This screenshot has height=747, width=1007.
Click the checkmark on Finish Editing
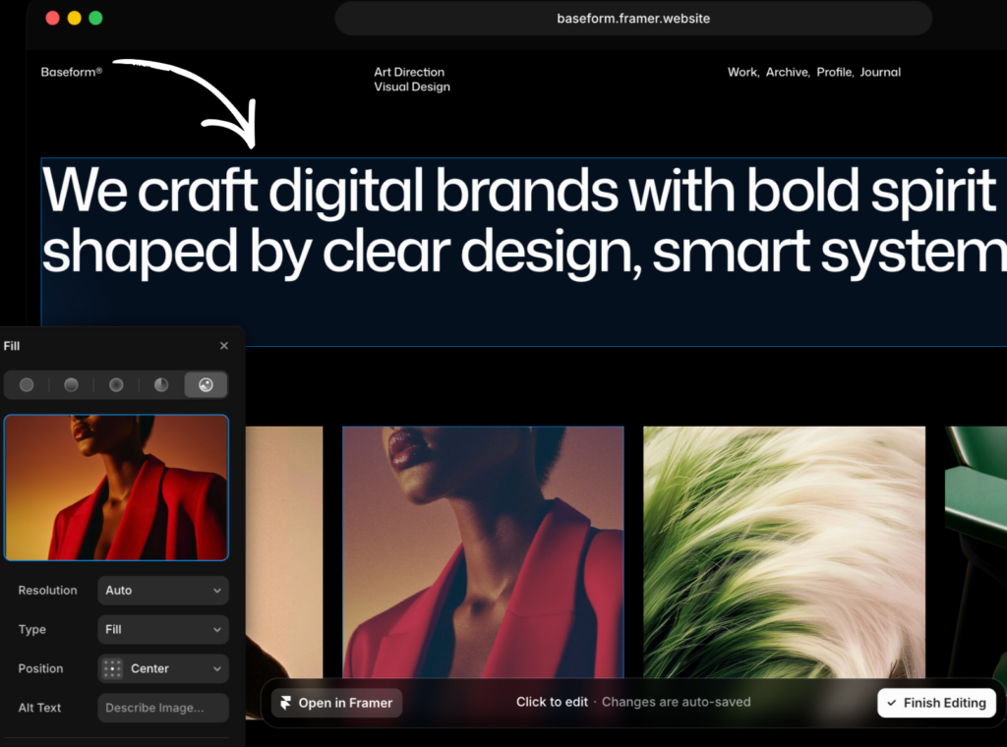892,703
